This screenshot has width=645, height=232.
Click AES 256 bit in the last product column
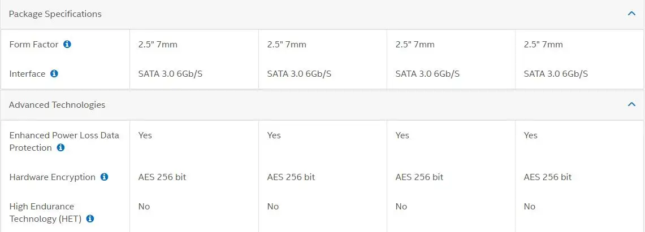(548, 177)
